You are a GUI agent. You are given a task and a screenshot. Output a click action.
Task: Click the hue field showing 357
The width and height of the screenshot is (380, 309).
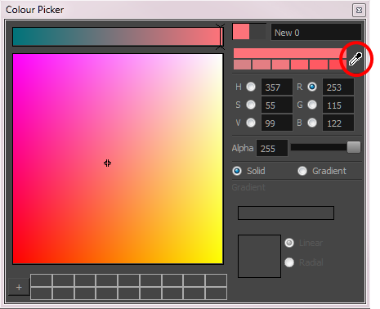[x=277, y=87]
